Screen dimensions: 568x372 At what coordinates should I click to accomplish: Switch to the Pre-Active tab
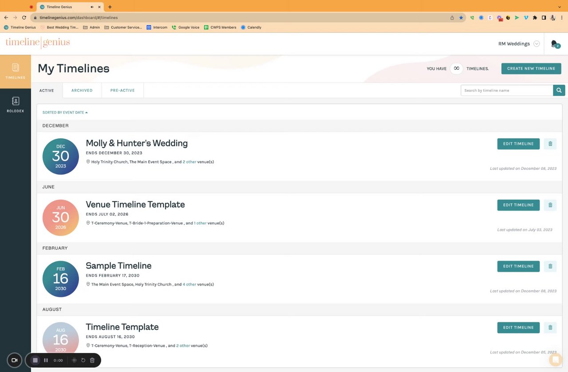(122, 90)
